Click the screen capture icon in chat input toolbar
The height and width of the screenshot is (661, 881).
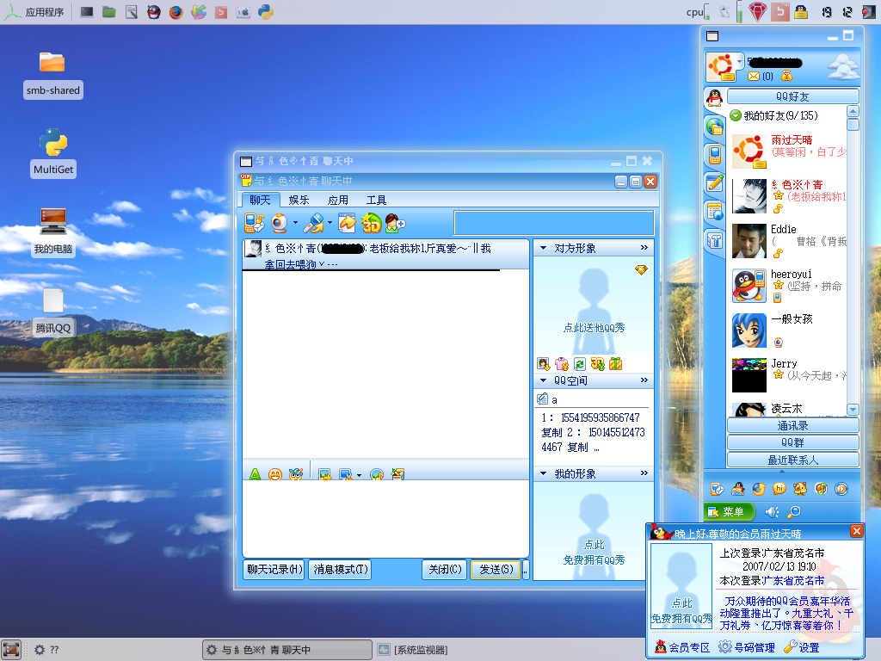pos(345,474)
